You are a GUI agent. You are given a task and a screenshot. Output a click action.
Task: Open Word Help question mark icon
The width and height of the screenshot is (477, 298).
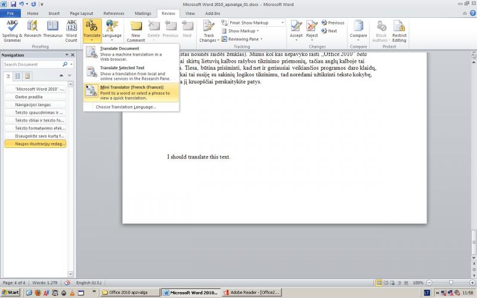tap(473, 13)
